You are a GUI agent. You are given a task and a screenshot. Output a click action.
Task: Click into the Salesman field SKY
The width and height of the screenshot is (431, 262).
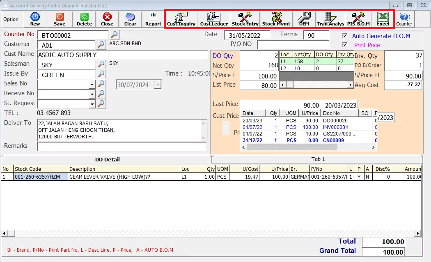(x=66, y=65)
